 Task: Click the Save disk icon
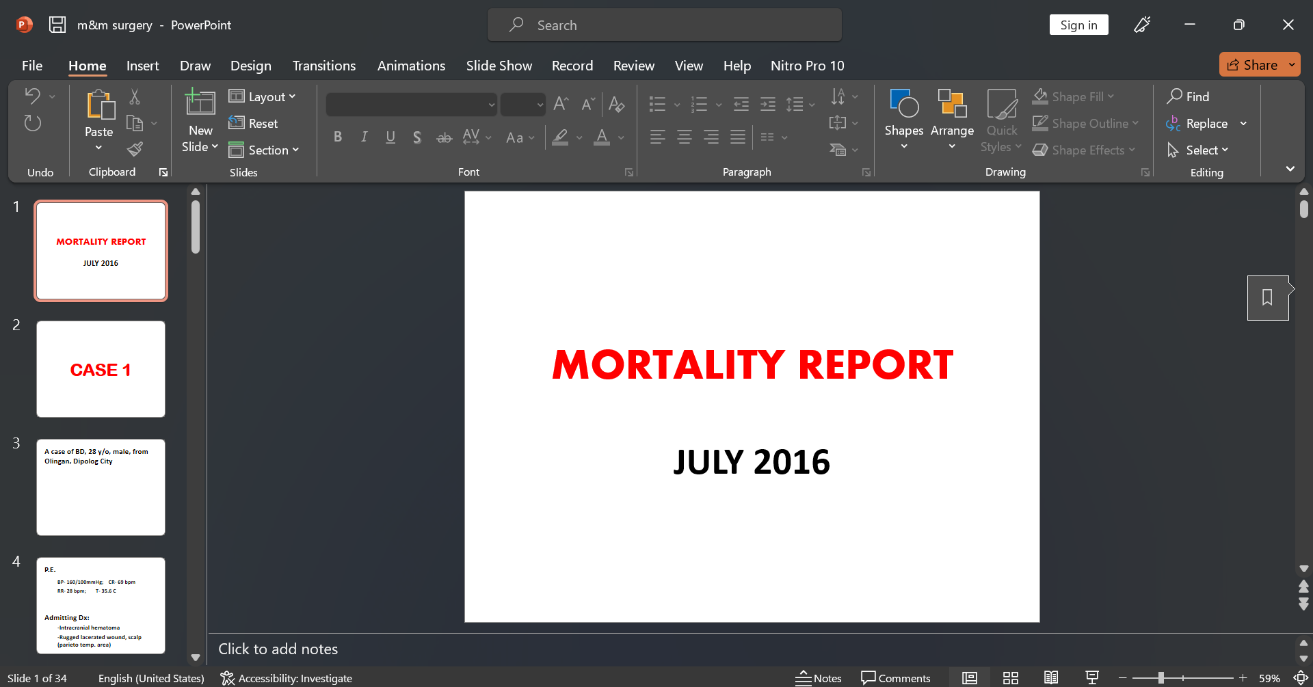coord(57,25)
